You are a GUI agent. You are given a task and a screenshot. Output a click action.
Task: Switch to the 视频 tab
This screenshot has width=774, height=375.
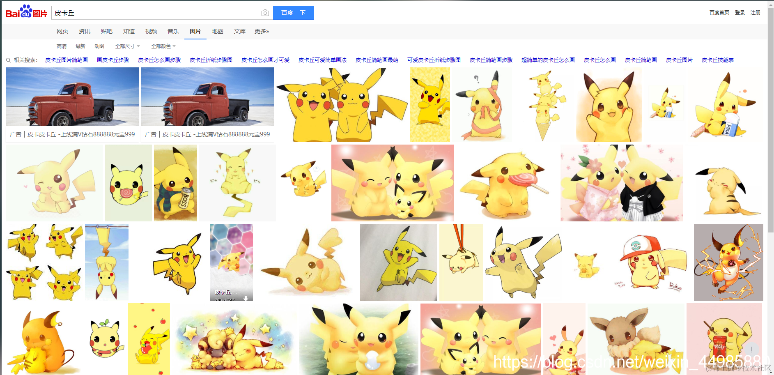(x=151, y=31)
